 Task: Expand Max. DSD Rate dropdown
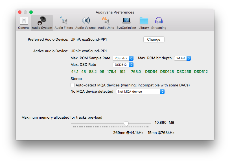pyautogui.click(x=123, y=65)
